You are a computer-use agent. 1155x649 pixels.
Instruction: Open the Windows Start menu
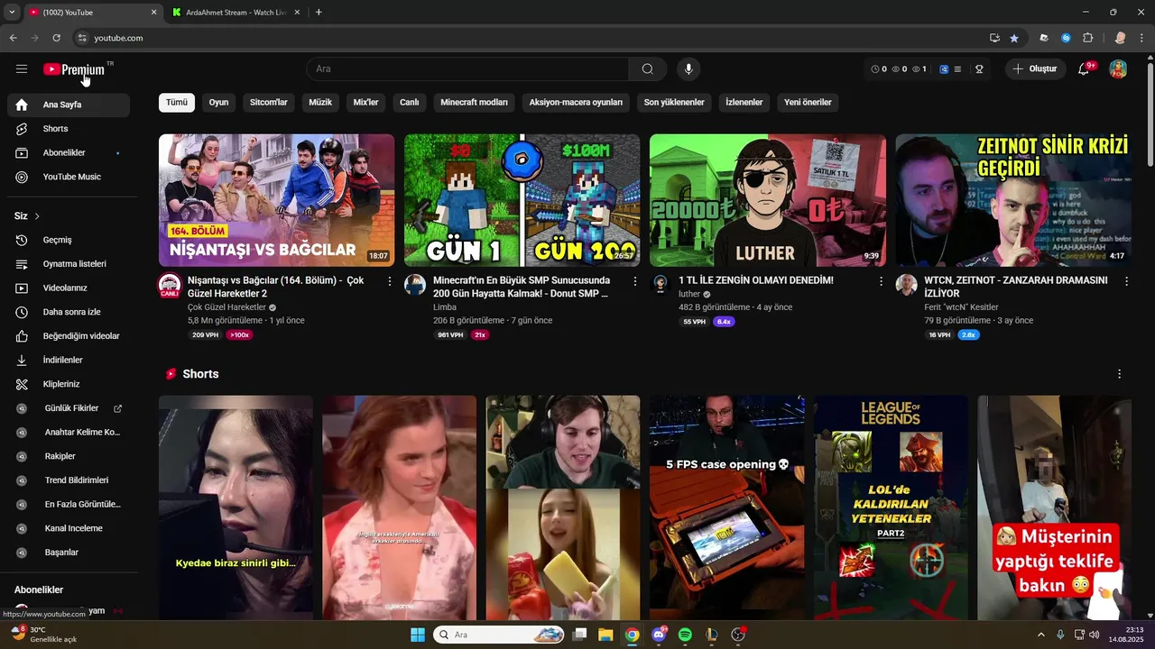[x=418, y=635]
